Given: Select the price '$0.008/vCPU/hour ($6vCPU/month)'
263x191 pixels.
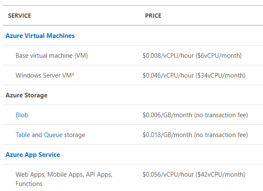Looking at the screenshot, I should pos(192,56).
